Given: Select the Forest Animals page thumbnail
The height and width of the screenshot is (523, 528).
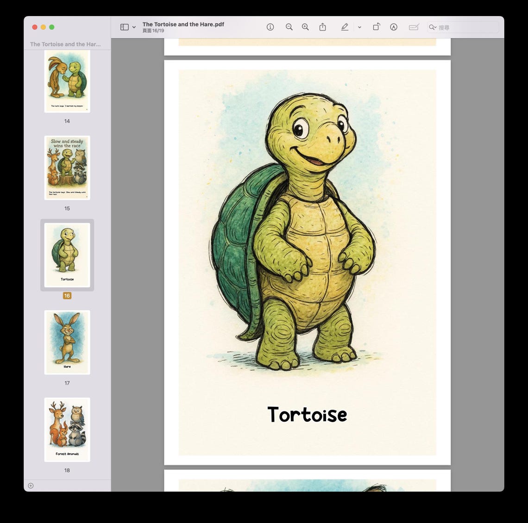Looking at the screenshot, I should point(67,429).
